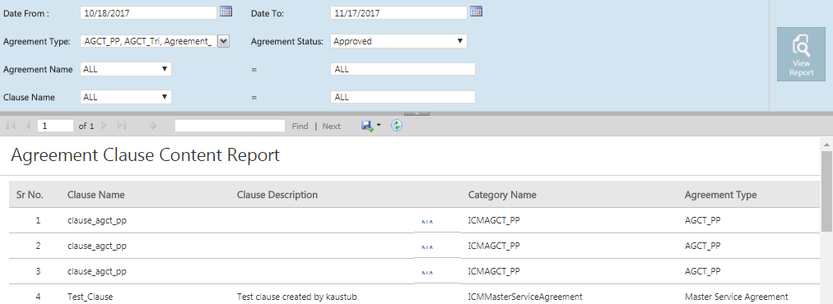This screenshot has width=833, height=304.
Task: Click the back to parent report arrow
Action: [x=152, y=126]
